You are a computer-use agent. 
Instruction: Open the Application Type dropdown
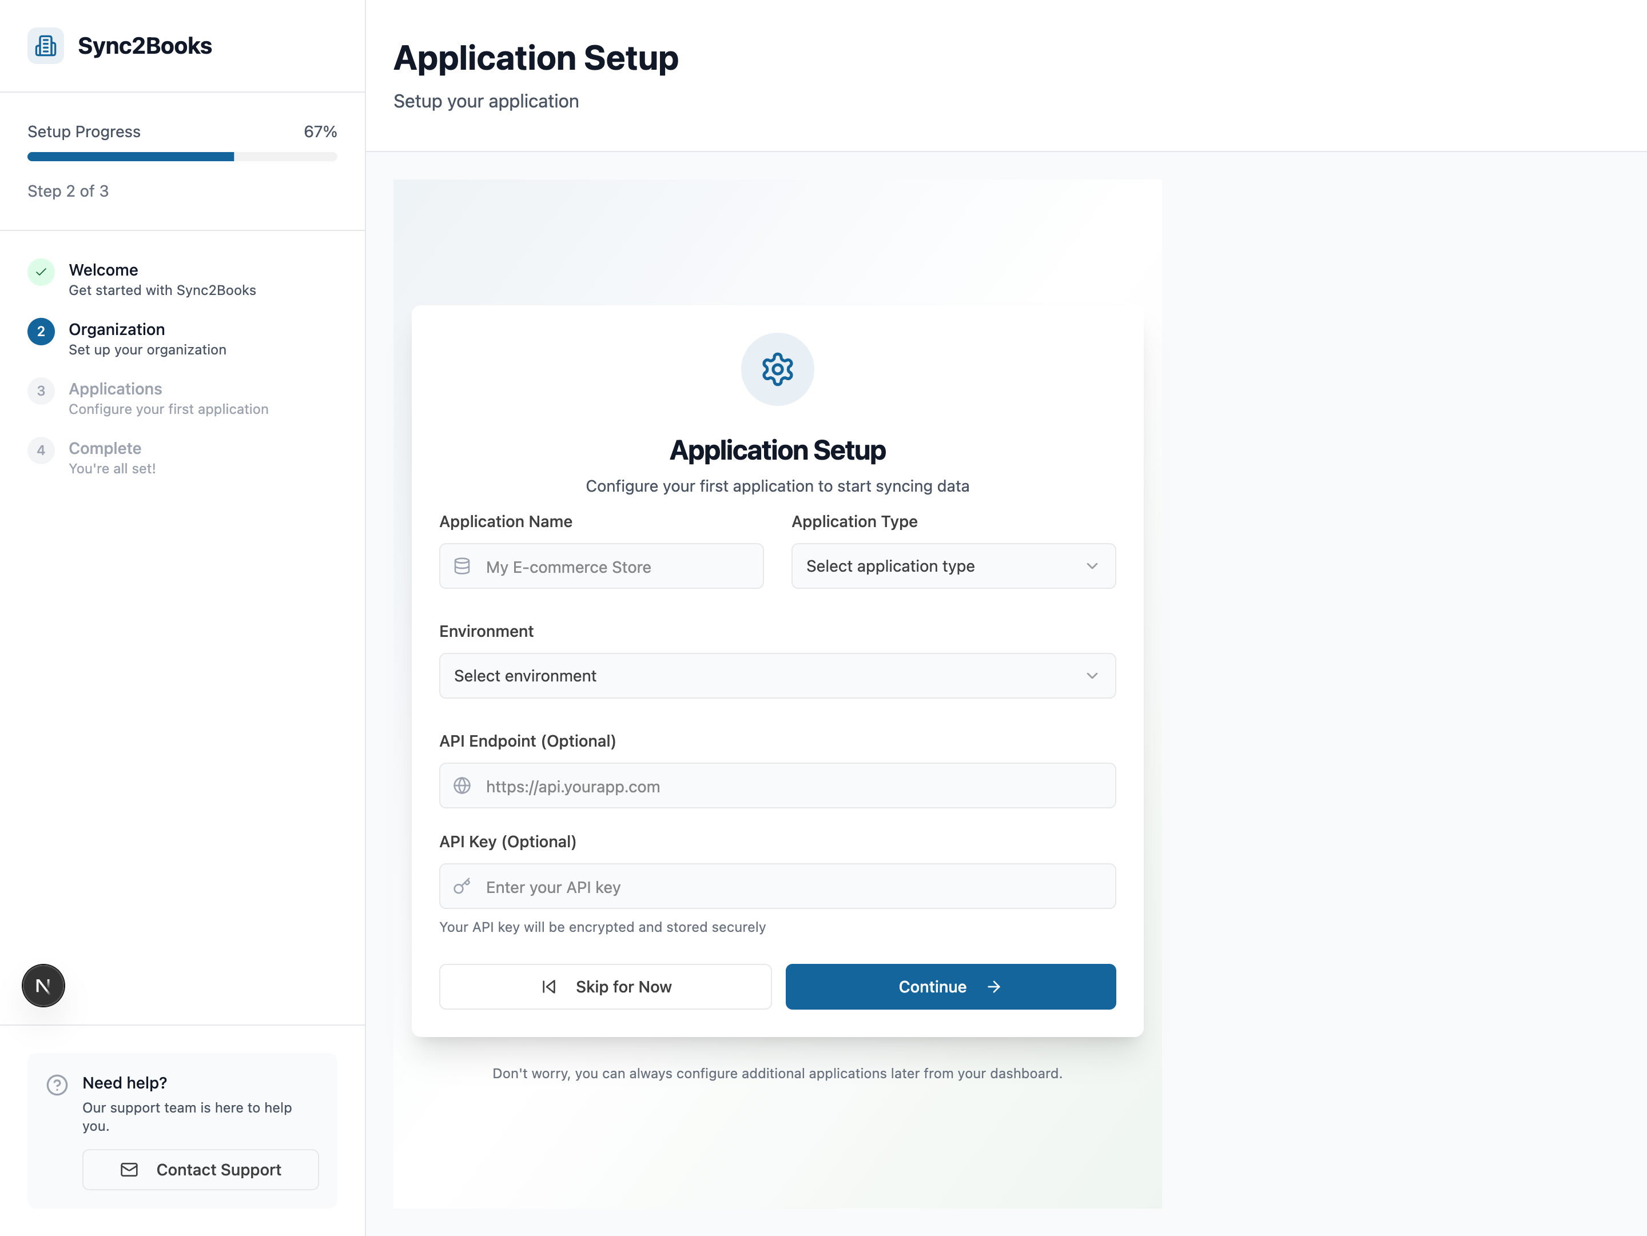click(953, 567)
